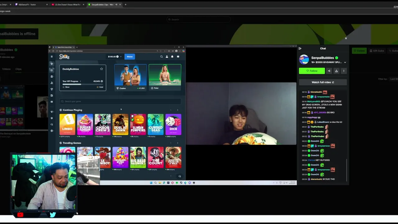Screen dimensions: 398x224
Task: Click the top site Search field
Action: [x=199, y=19]
